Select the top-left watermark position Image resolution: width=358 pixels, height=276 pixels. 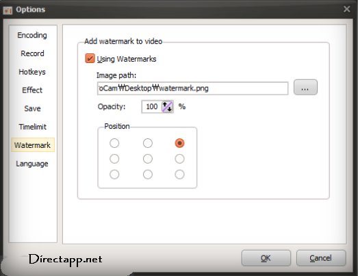(x=114, y=143)
